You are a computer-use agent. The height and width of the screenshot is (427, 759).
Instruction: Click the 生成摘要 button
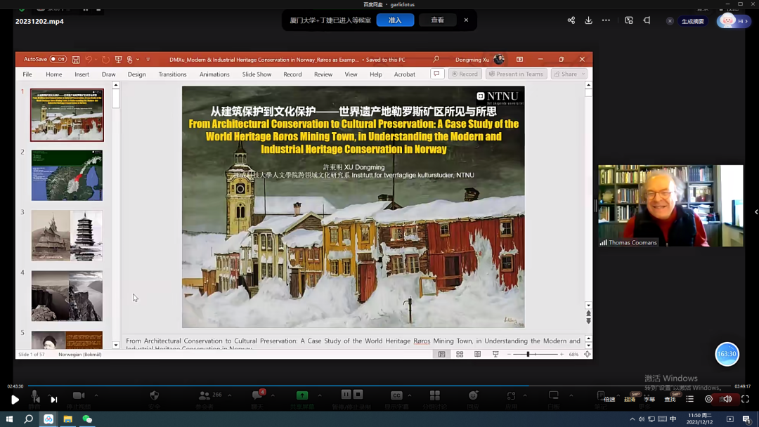pos(692,21)
